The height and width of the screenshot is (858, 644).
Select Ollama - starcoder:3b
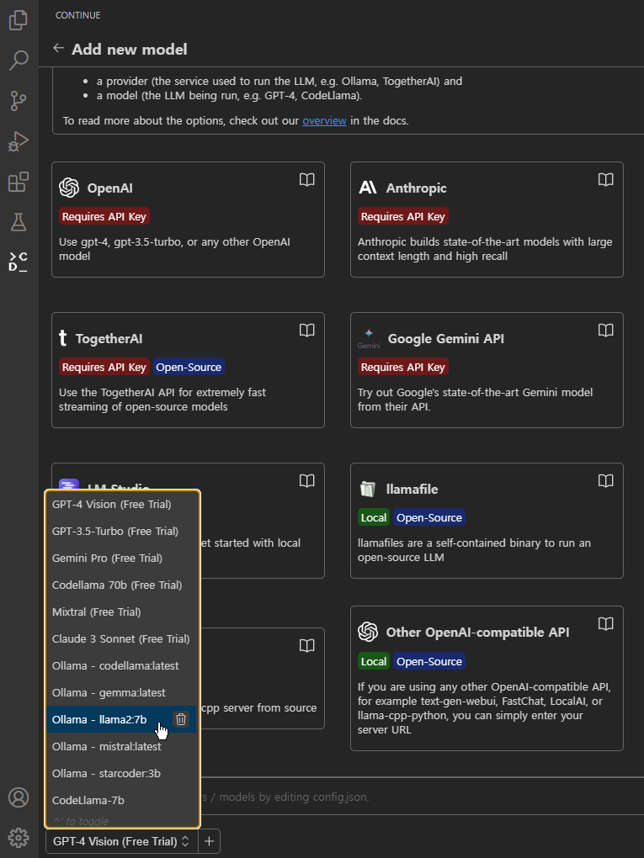point(121,773)
